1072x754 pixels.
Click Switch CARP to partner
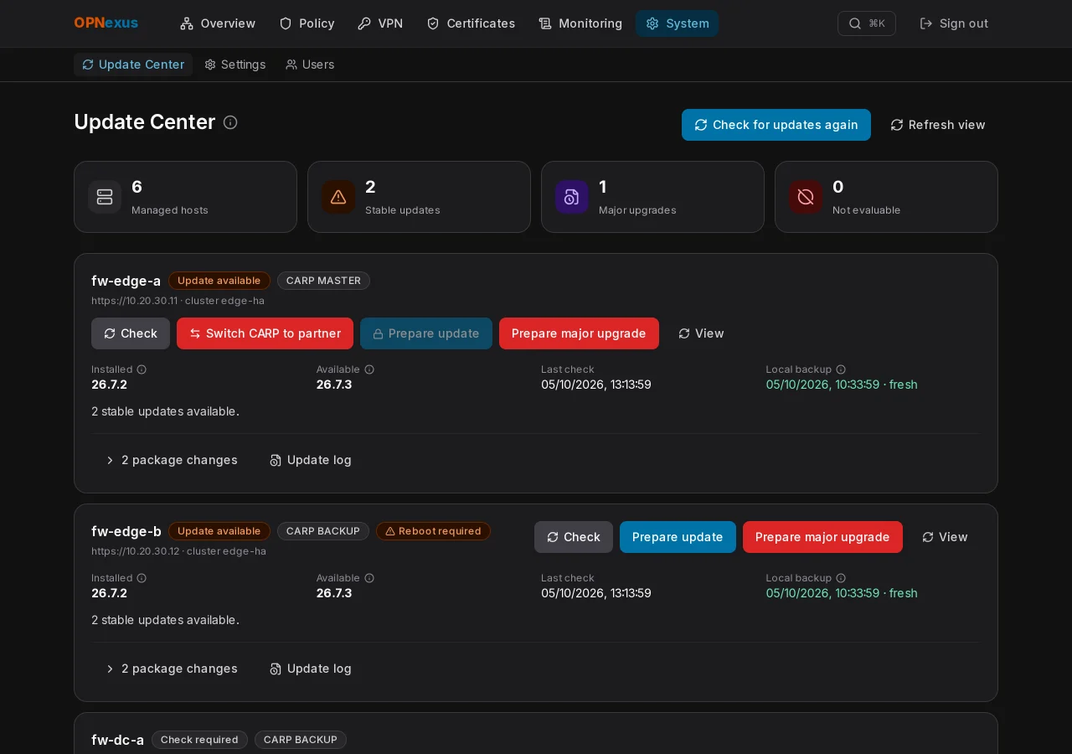pos(265,333)
